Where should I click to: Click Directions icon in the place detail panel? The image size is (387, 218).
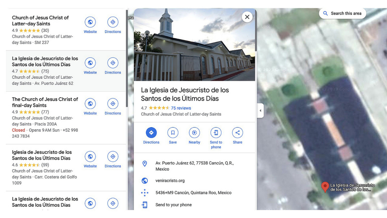click(x=151, y=133)
